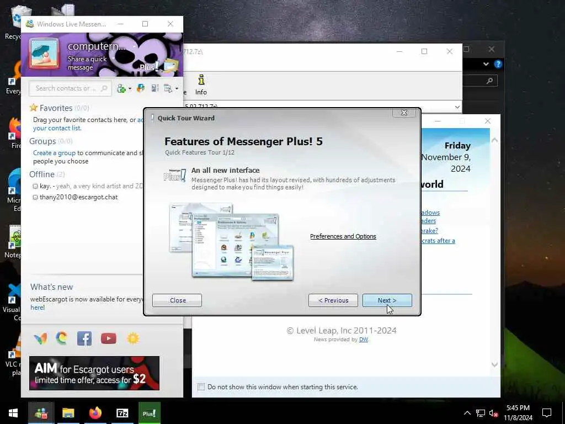This screenshot has height=424, width=565.
Task: Expand the ribbon chevron in dark window
Action: click(x=486, y=64)
